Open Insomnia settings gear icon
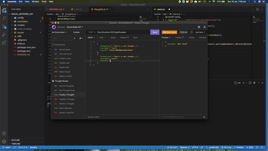 tap(199, 27)
